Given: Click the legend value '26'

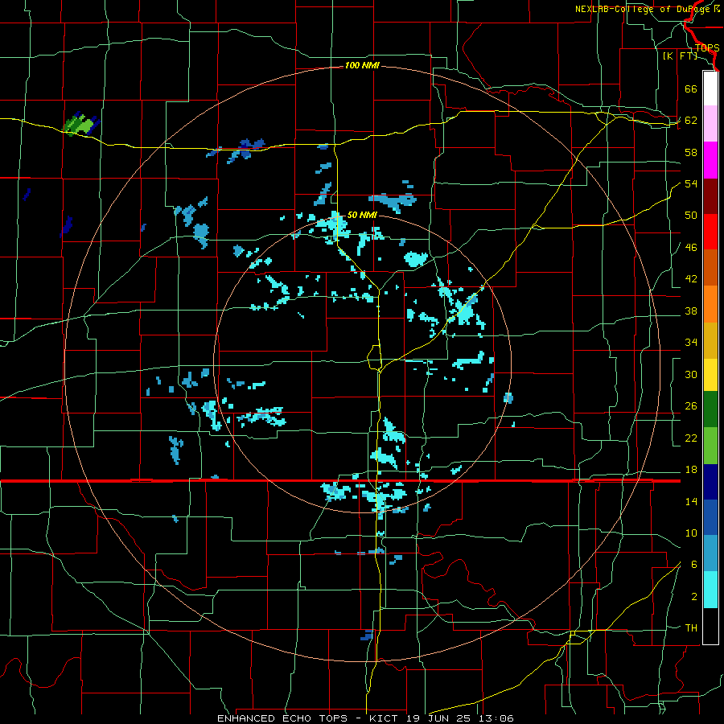Looking at the screenshot, I should [691, 406].
